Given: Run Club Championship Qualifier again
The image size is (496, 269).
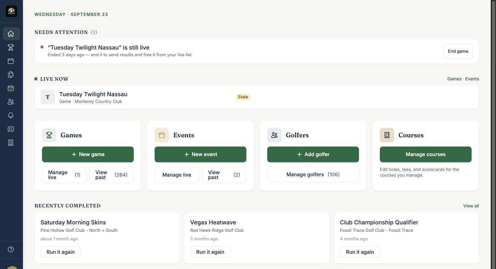Looking at the screenshot, I should pos(360,252).
